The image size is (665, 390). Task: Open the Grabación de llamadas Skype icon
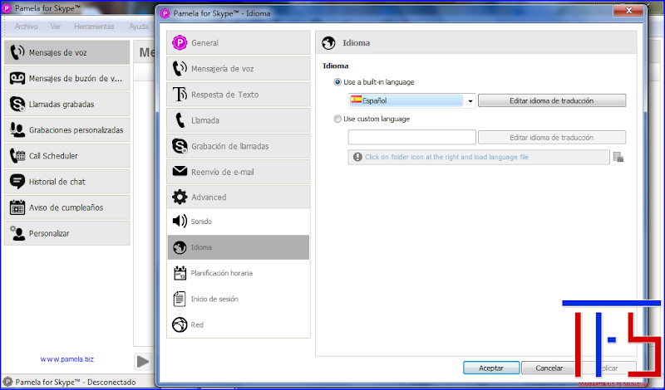pyautogui.click(x=180, y=146)
